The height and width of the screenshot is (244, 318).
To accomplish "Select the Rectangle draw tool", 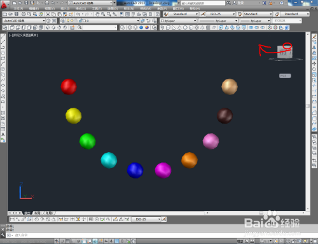I will 3,58.
